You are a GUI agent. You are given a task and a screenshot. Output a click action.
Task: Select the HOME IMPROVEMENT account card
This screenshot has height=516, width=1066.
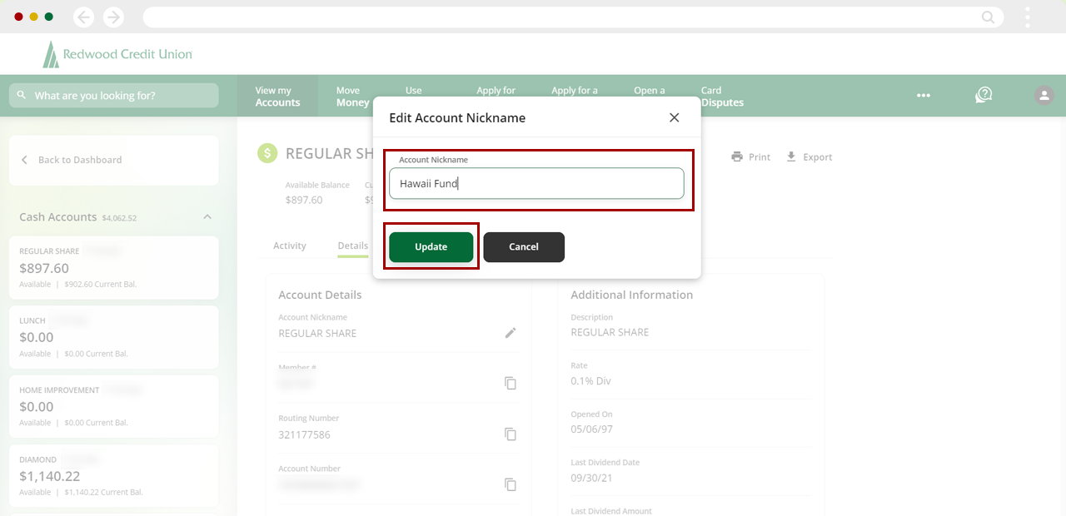114,406
